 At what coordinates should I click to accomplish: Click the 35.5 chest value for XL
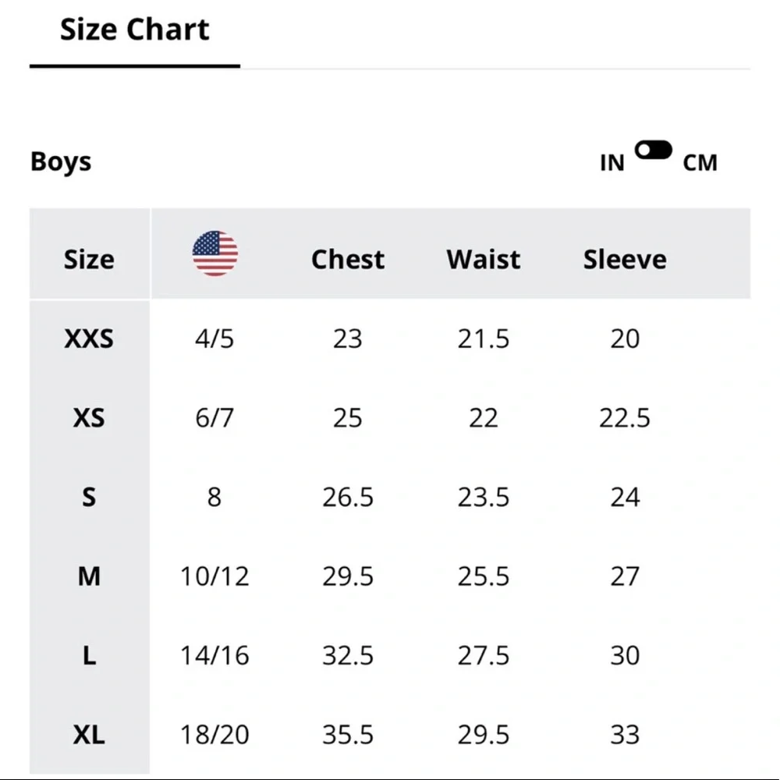(x=348, y=735)
